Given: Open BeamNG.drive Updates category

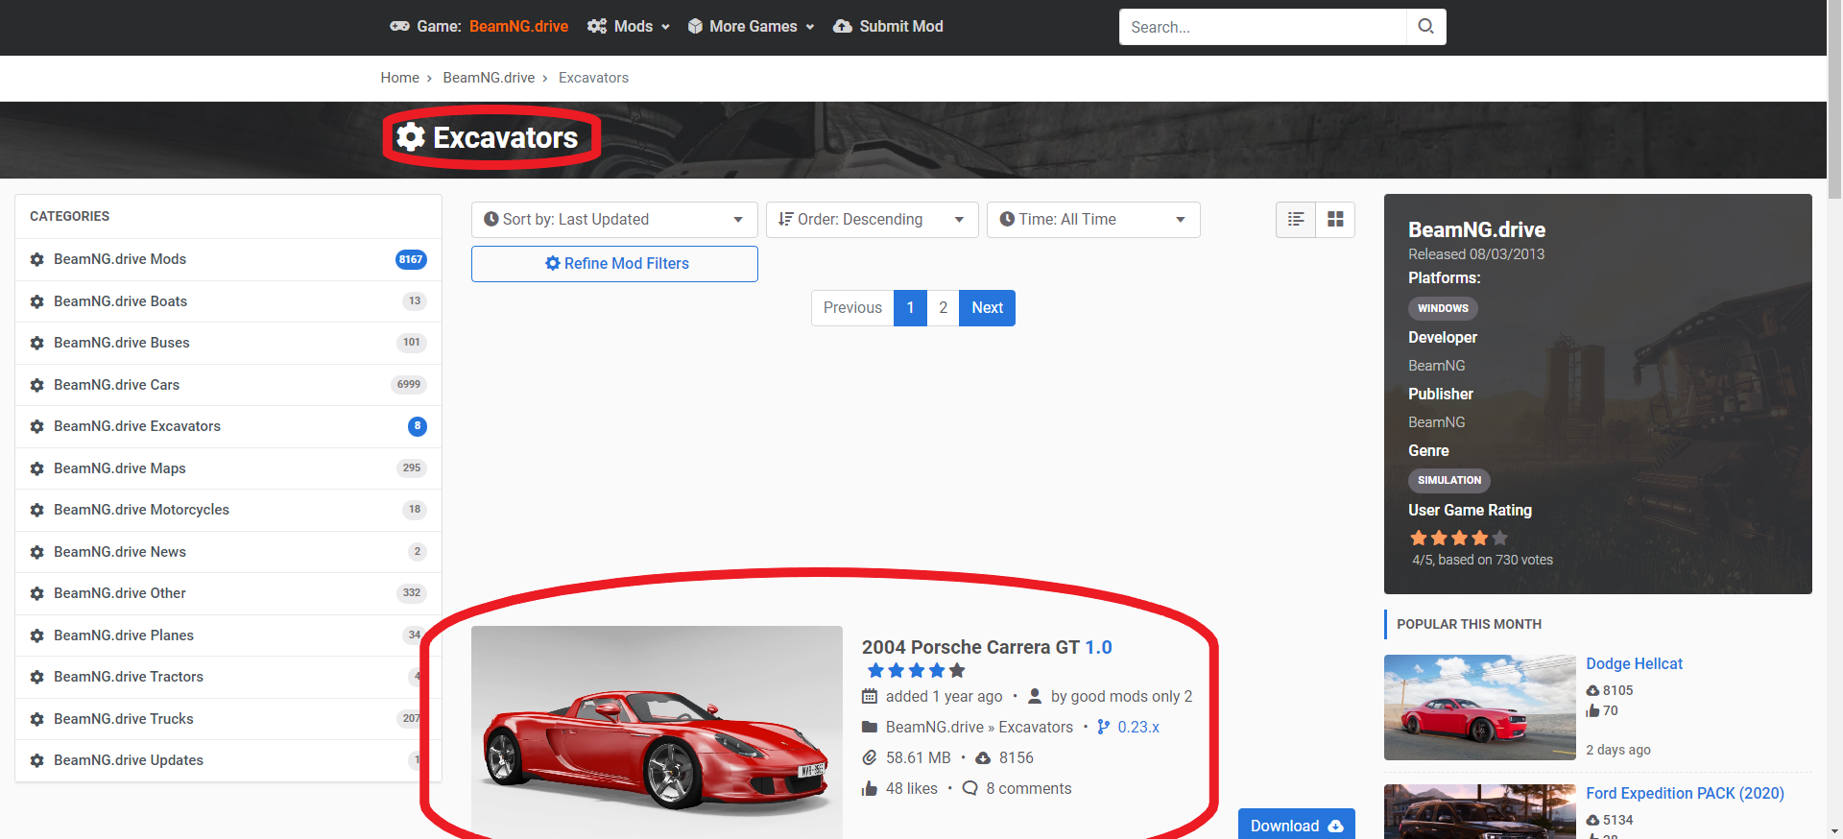Looking at the screenshot, I should [x=228, y=760].
